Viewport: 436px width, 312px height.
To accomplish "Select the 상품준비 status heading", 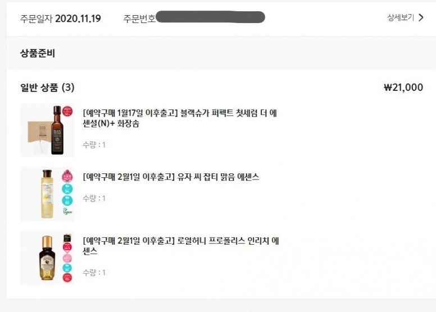I will tap(38, 54).
